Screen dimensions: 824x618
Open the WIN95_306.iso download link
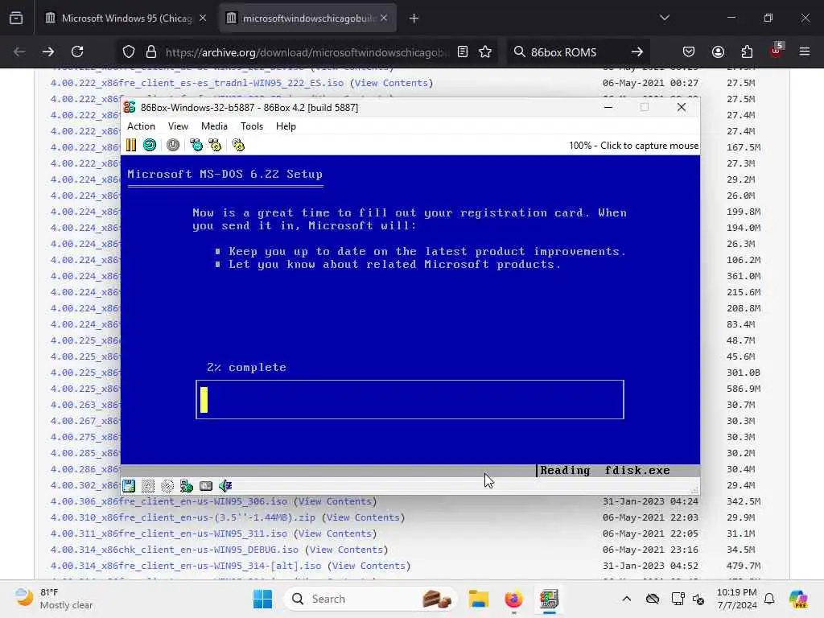pyautogui.click(x=169, y=501)
